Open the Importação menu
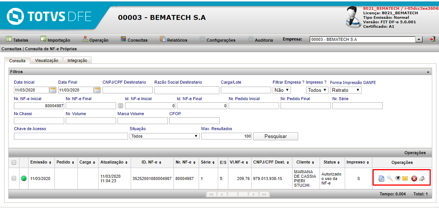This screenshot has height=210, width=439. point(55,39)
